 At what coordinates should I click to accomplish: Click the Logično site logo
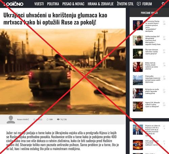coord(14,4)
